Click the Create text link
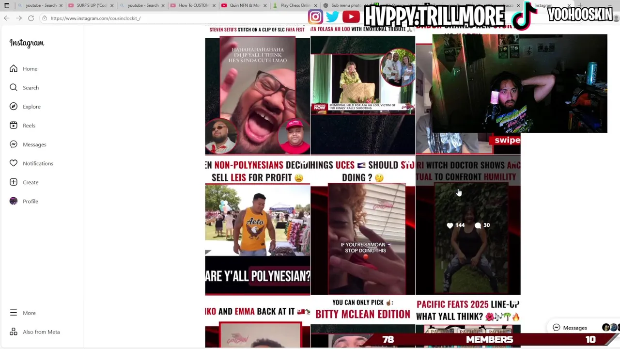This screenshot has height=349, width=620. coord(31,182)
